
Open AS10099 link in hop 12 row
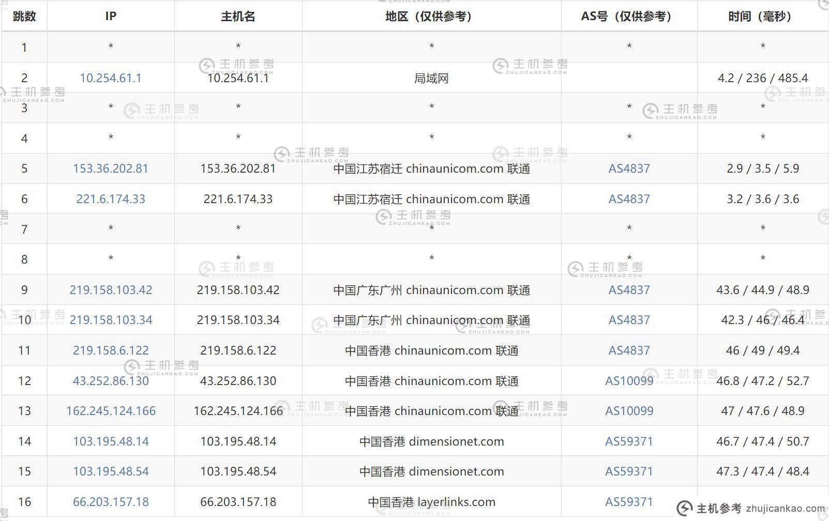629,381
